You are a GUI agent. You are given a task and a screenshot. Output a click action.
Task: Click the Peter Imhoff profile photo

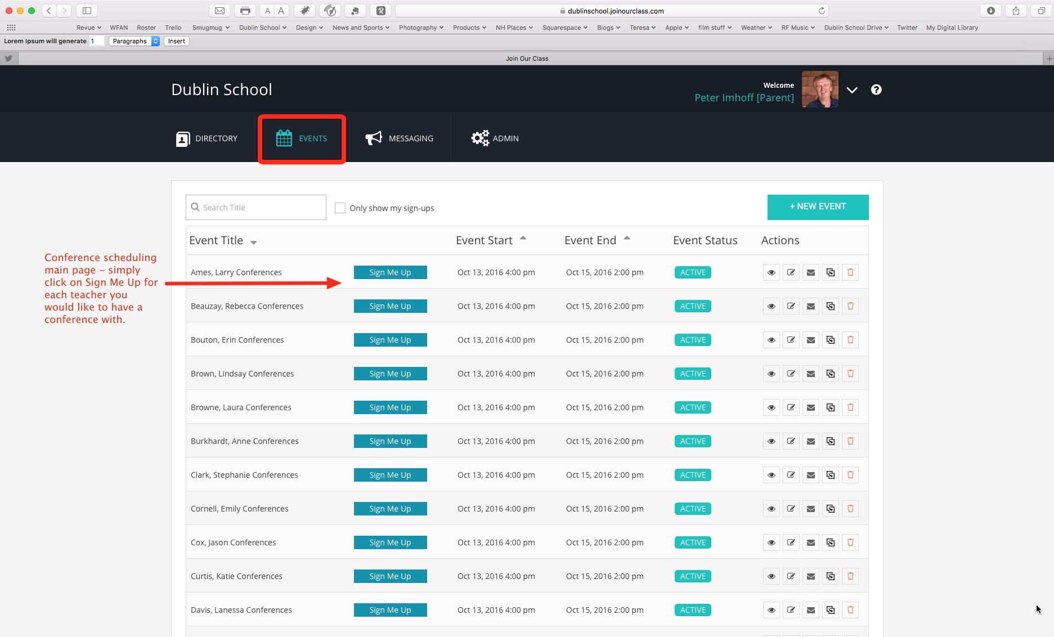pyautogui.click(x=820, y=89)
